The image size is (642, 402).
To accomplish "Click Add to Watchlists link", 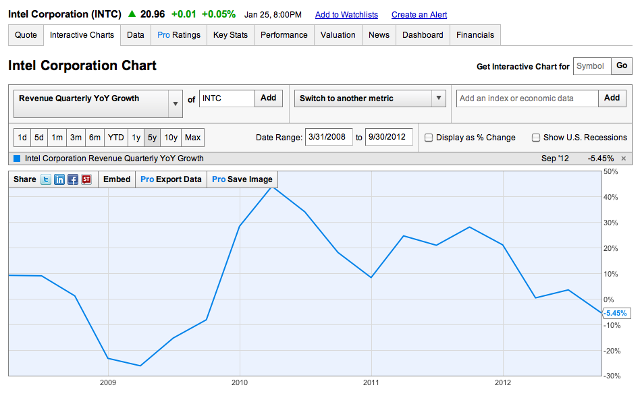I will pos(346,15).
